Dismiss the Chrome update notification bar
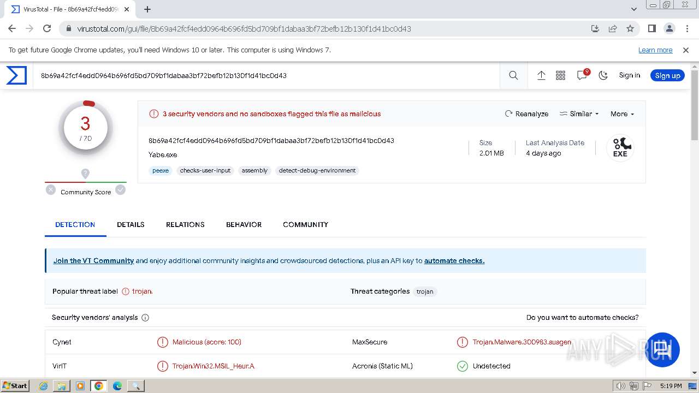The width and height of the screenshot is (699, 393). tap(686, 50)
